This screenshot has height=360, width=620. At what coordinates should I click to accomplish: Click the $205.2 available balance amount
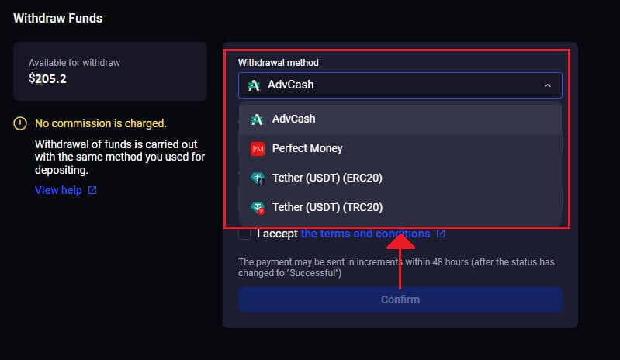tap(47, 78)
